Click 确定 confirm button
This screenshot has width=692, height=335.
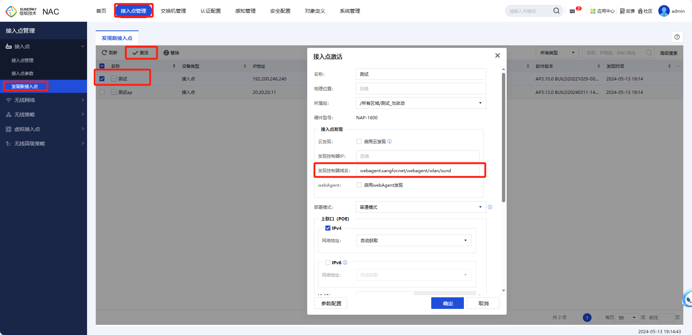448,303
